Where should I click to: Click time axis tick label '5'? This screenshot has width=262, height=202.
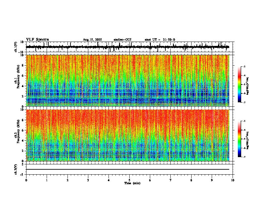[x=129, y=180]
